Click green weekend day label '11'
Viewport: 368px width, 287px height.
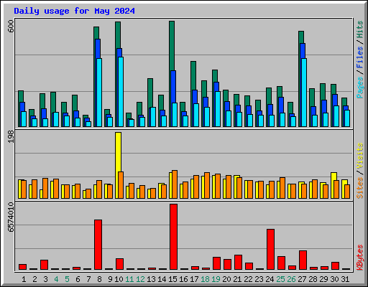click(x=129, y=279)
